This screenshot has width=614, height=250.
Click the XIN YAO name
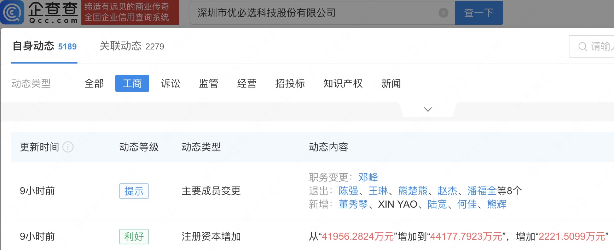tap(398, 204)
